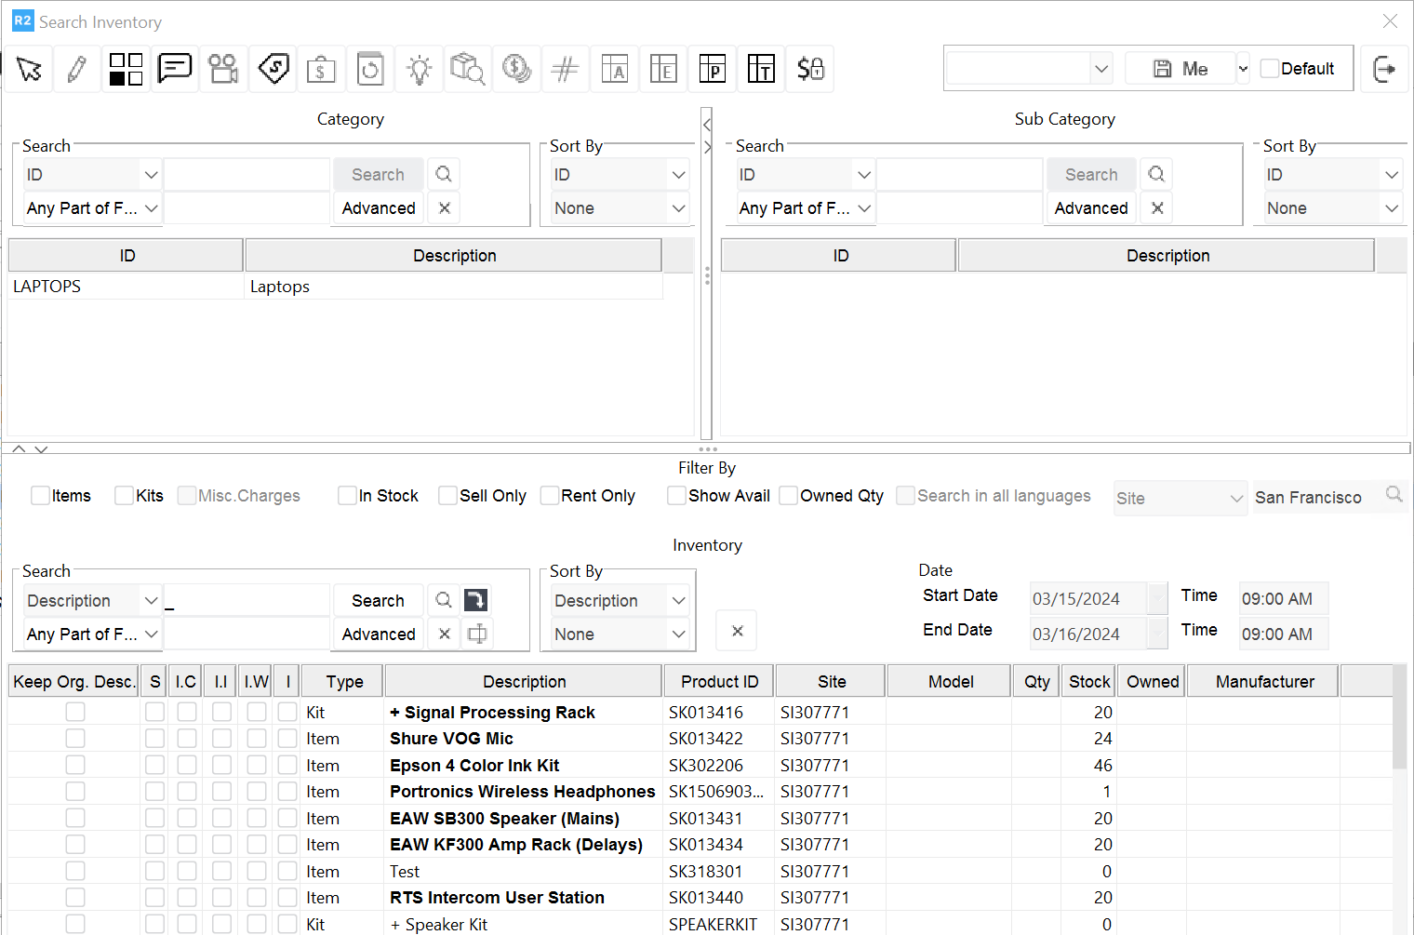Click the Stock column header

tap(1088, 682)
